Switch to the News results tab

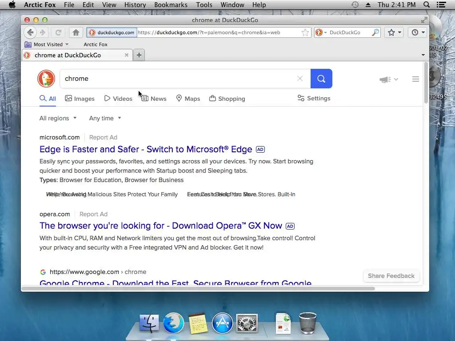(154, 99)
